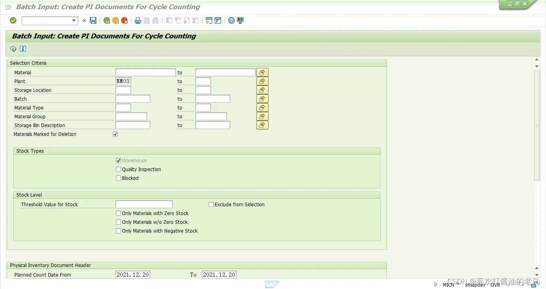Toggle the Warehouse stock type checkbox
This screenshot has width=546, height=289.
(118, 161)
